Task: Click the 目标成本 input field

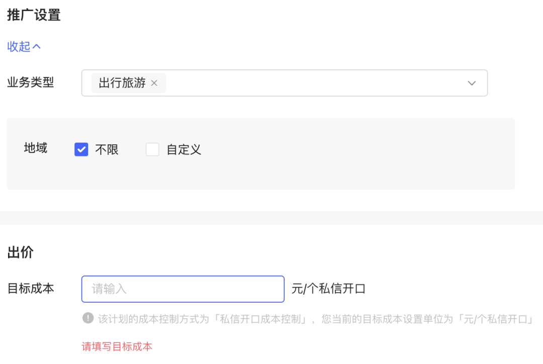Action: click(183, 289)
